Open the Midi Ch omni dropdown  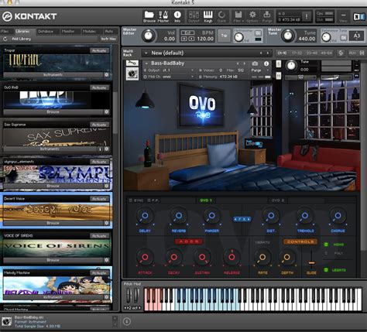[192, 77]
